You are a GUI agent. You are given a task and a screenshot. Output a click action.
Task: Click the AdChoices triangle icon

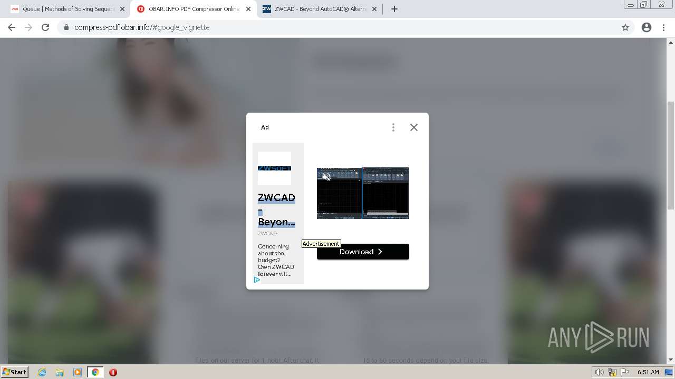pos(257,280)
